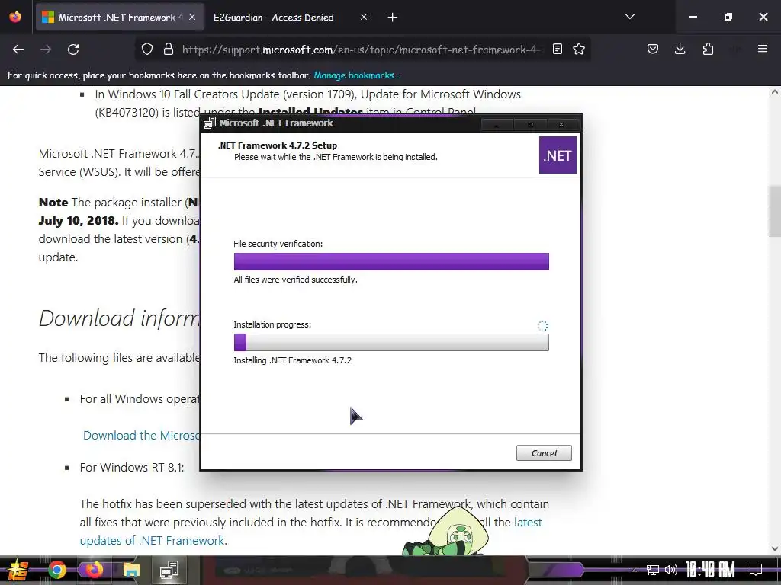Click the '.NET Framework 4.7.2 Setup' heading
This screenshot has width=781, height=585.
pos(278,145)
